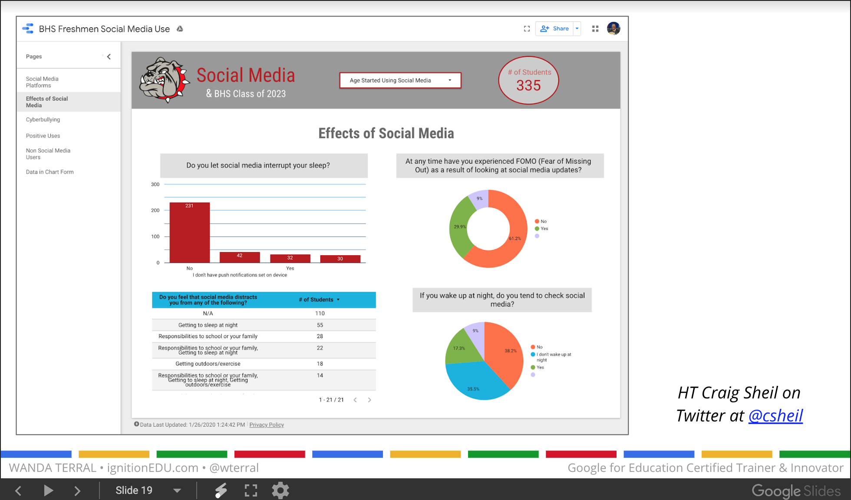Expand the Share options dropdown arrow
The width and height of the screenshot is (851, 500).
[x=577, y=29]
